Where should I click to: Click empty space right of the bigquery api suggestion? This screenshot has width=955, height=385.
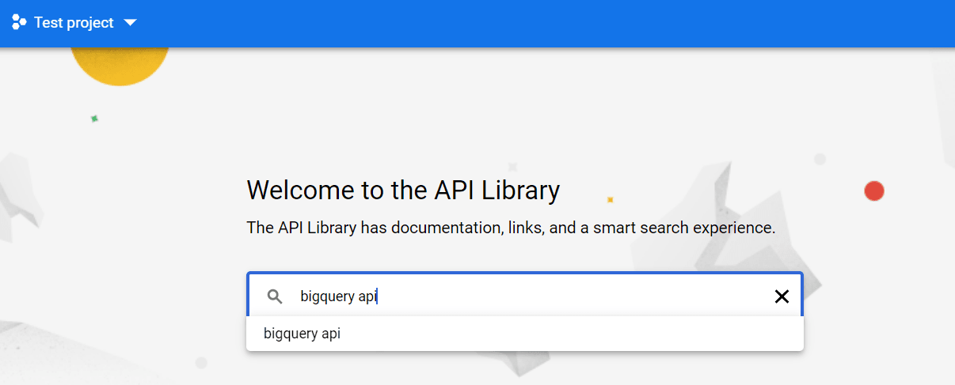pyautogui.click(x=570, y=334)
